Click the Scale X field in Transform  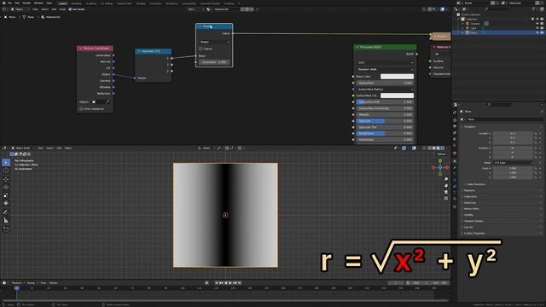click(513, 168)
